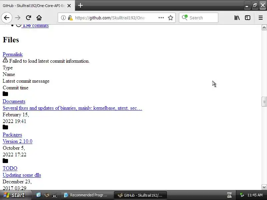Switch to GitHub - Skulltrail192 taskbar button
Viewport: 267px width, 200px height.
click(140, 195)
